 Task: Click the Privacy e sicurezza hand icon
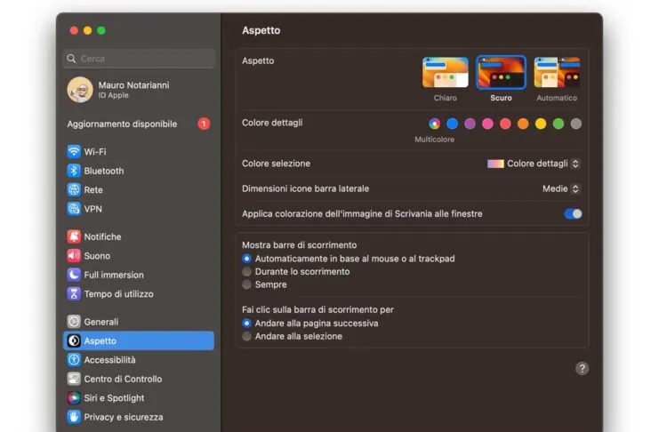pos(74,417)
